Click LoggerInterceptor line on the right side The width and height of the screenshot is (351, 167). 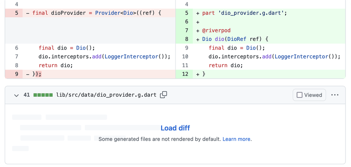(274, 57)
